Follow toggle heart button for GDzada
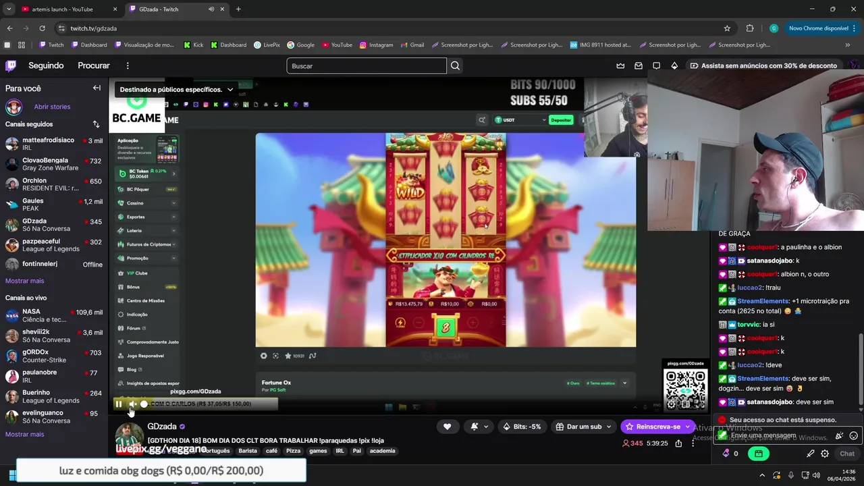 click(447, 427)
